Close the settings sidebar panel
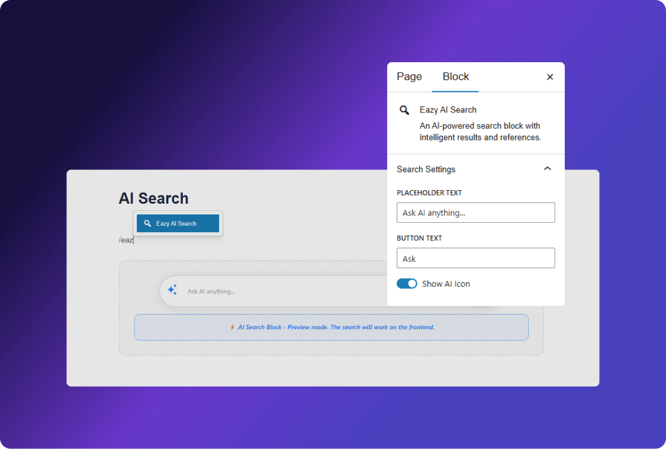Image resolution: width=666 pixels, height=449 pixels. [549, 77]
